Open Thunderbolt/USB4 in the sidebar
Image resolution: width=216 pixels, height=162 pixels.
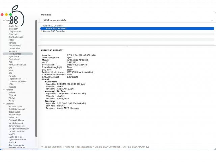click(x=18, y=81)
